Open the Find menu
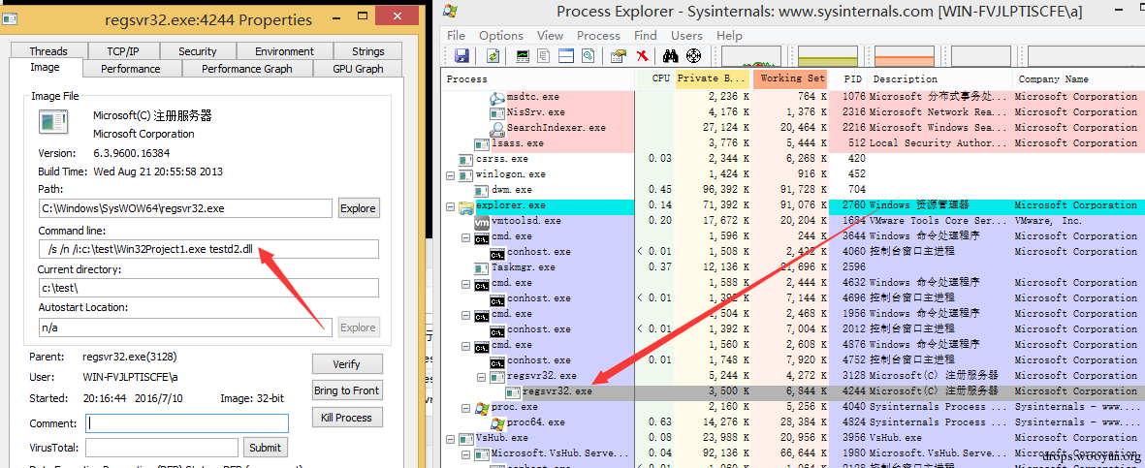Screen dimensions: 1145x468 point(646,35)
